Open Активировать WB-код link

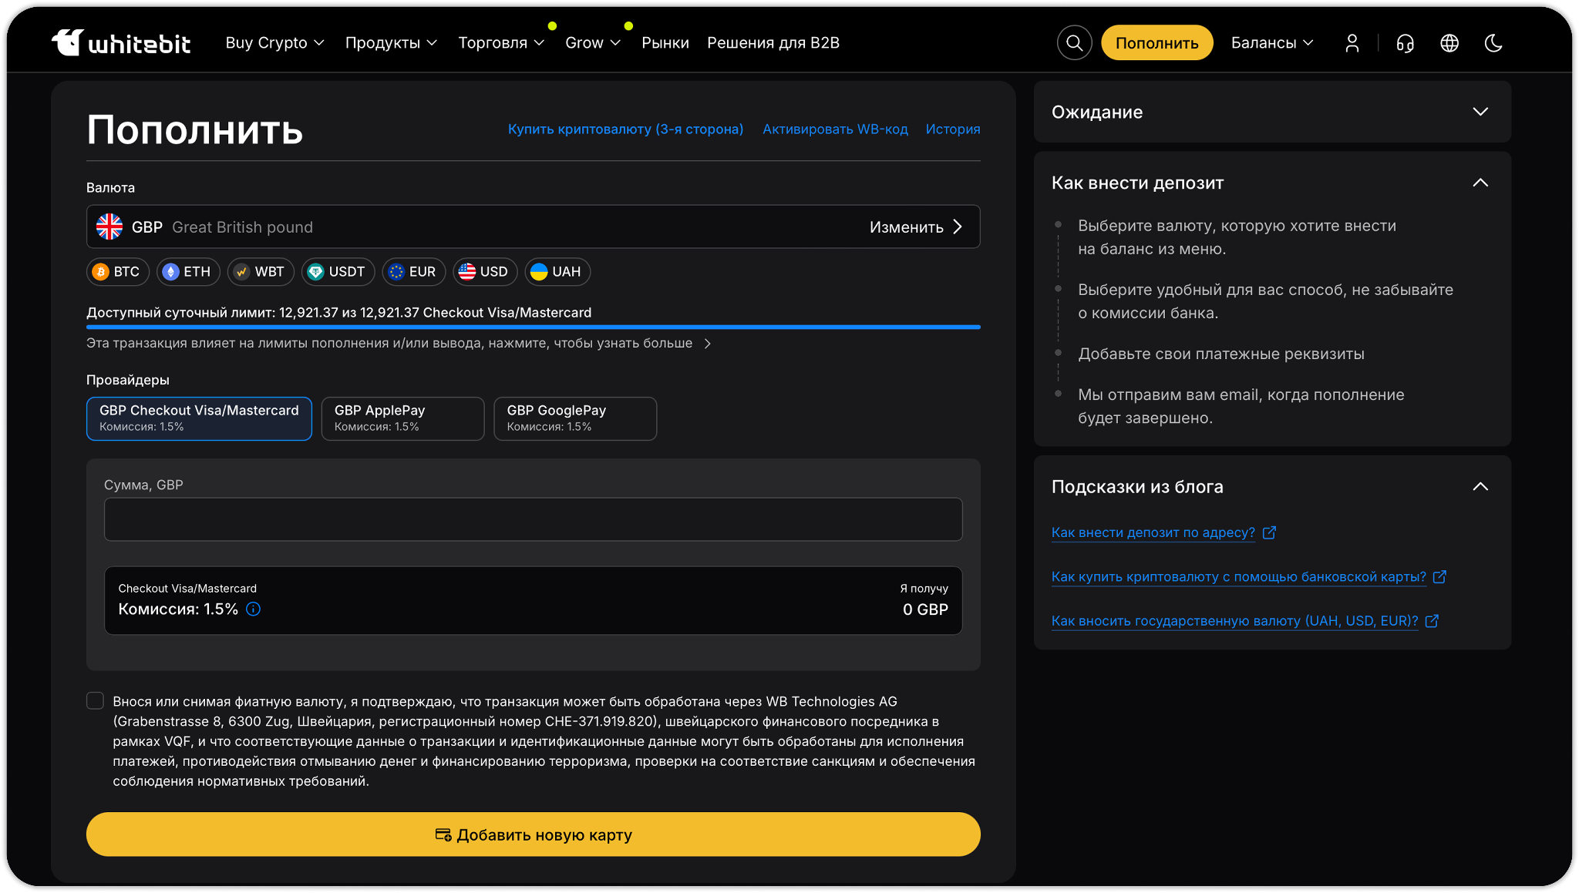(835, 129)
